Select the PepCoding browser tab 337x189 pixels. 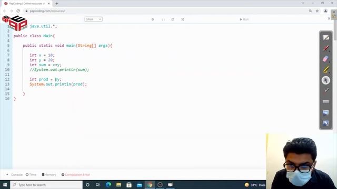27,4
